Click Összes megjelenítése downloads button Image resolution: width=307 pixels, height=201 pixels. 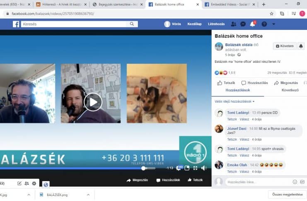288,194
